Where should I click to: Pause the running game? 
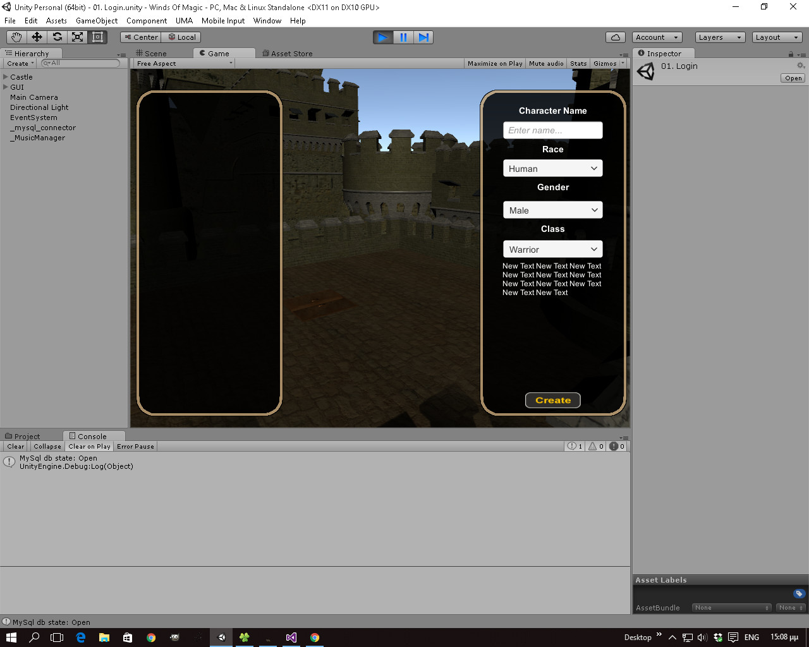point(403,37)
